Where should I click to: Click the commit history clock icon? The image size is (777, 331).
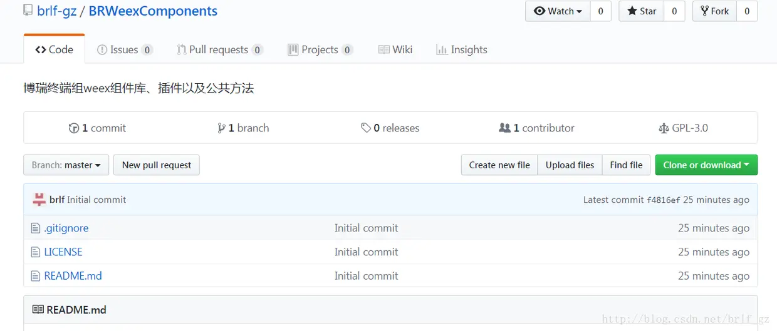[x=74, y=128]
